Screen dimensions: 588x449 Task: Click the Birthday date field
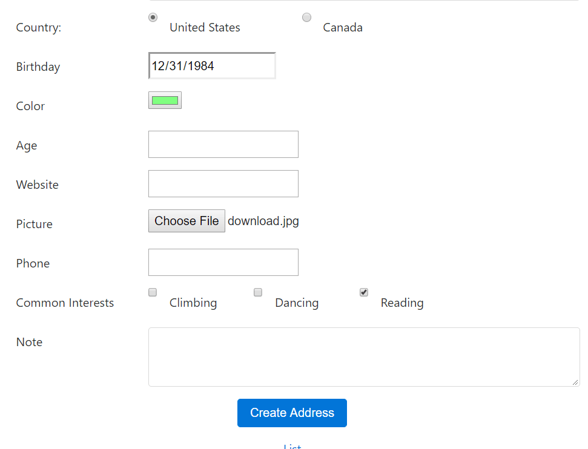point(211,65)
